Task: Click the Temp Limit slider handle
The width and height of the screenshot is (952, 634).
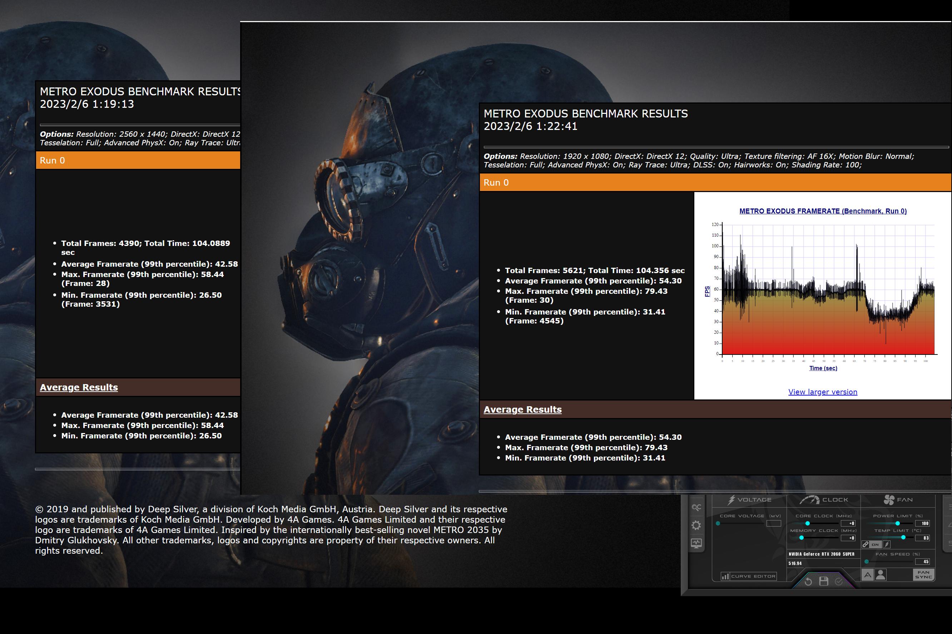Action: click(903, 537)
